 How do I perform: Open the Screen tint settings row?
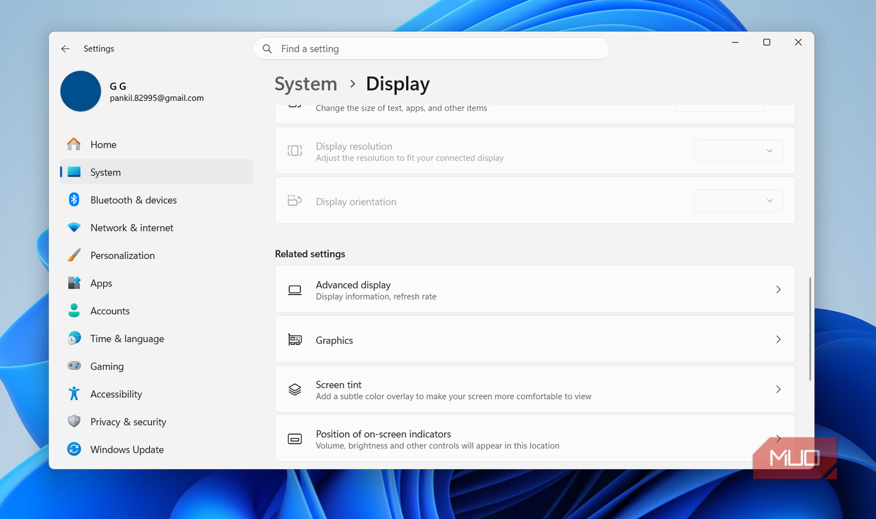[x=535, y=389]
